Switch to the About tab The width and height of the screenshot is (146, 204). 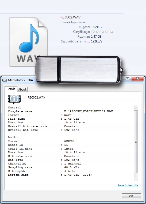point(22,89)
